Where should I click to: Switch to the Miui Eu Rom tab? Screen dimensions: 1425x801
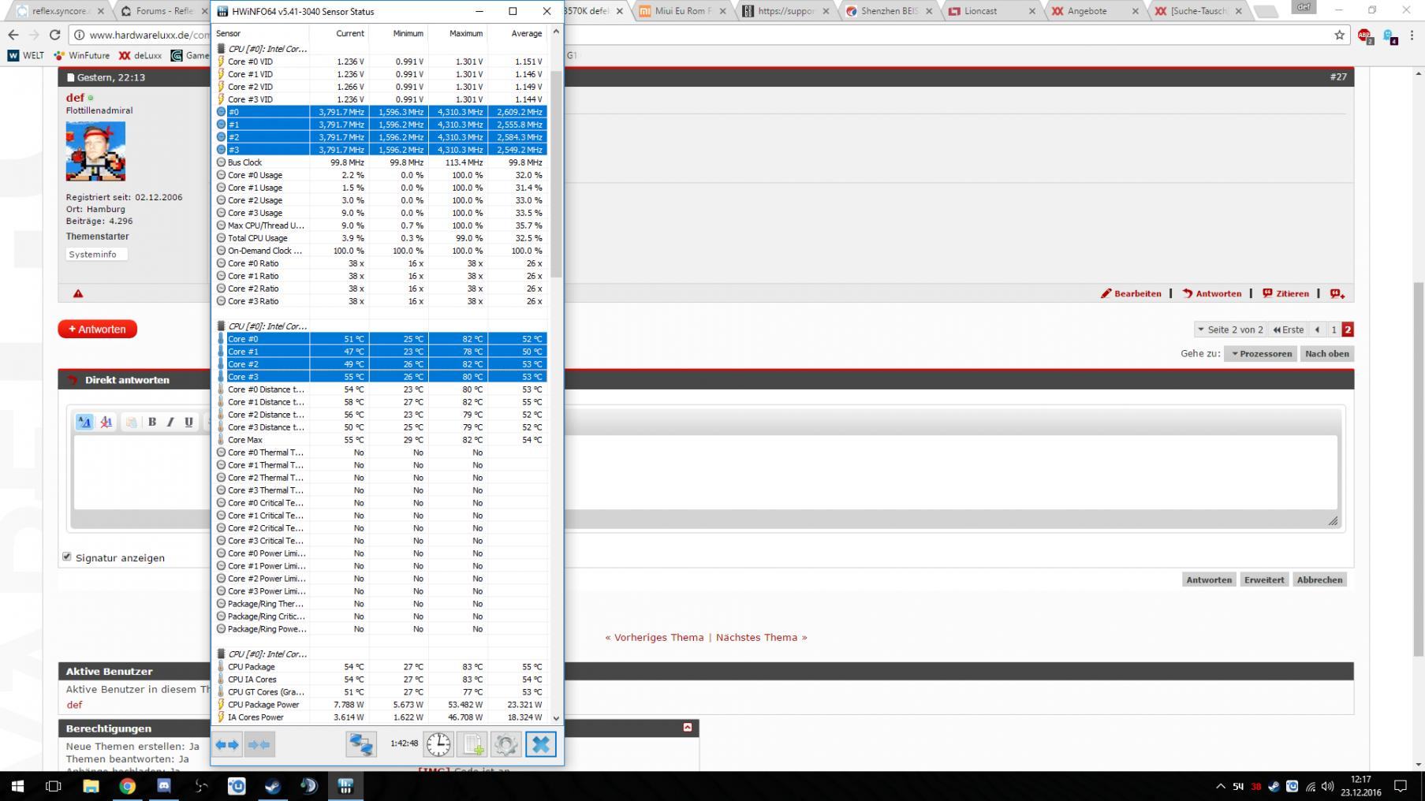pos(683,11)
